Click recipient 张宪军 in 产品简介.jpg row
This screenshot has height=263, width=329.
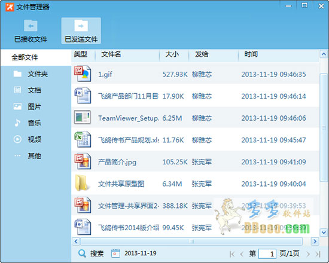(x=202, y=162)
